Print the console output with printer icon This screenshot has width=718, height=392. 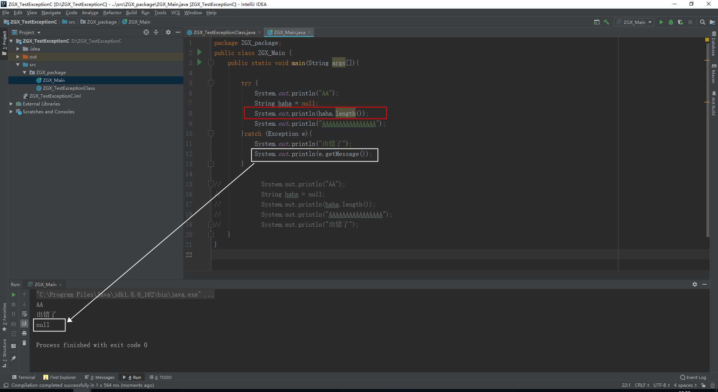[24, 333]
